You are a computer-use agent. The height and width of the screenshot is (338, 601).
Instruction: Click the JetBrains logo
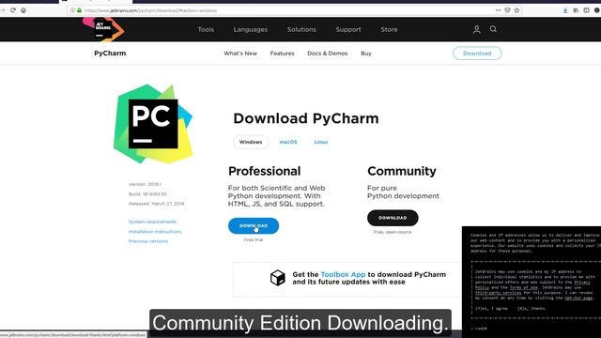103,29
